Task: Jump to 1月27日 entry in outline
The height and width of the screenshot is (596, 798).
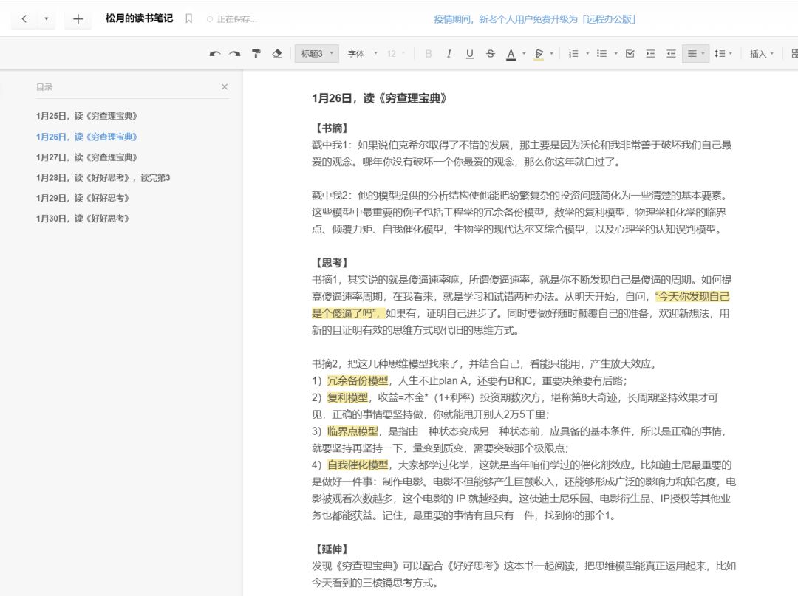Action: tap(86, 157)
